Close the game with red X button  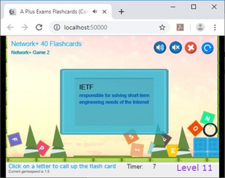[x=191, y=48]
